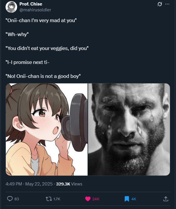This screenshot has height=209, width=176.
Task: Click the reply speech bubble icon
Action: (10, 199)
